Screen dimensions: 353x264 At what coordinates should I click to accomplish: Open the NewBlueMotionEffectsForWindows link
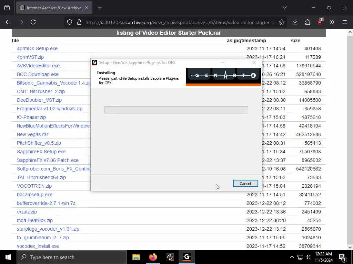(x=53, y=126)
